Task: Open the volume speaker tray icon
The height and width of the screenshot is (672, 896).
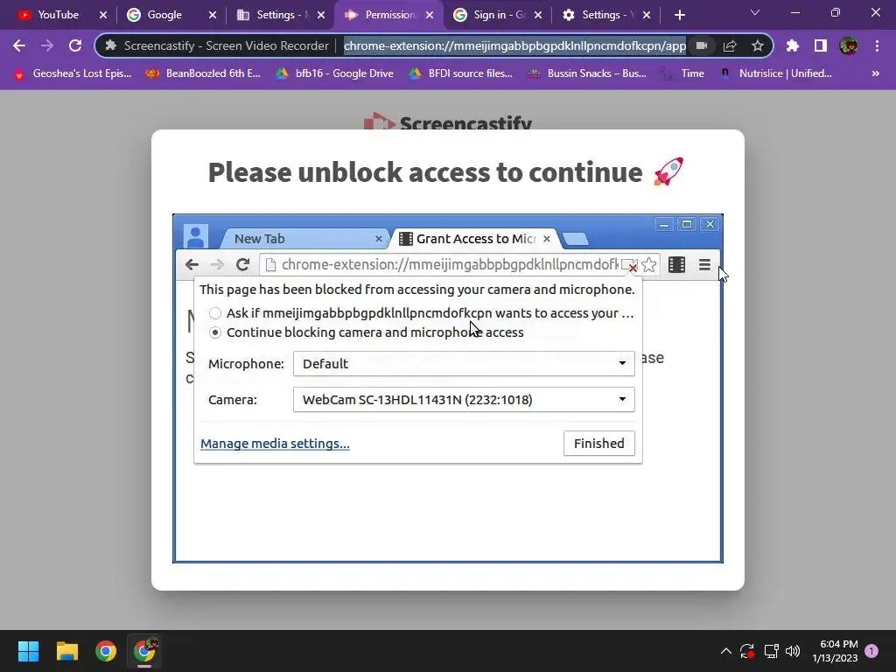Action: 793,651
